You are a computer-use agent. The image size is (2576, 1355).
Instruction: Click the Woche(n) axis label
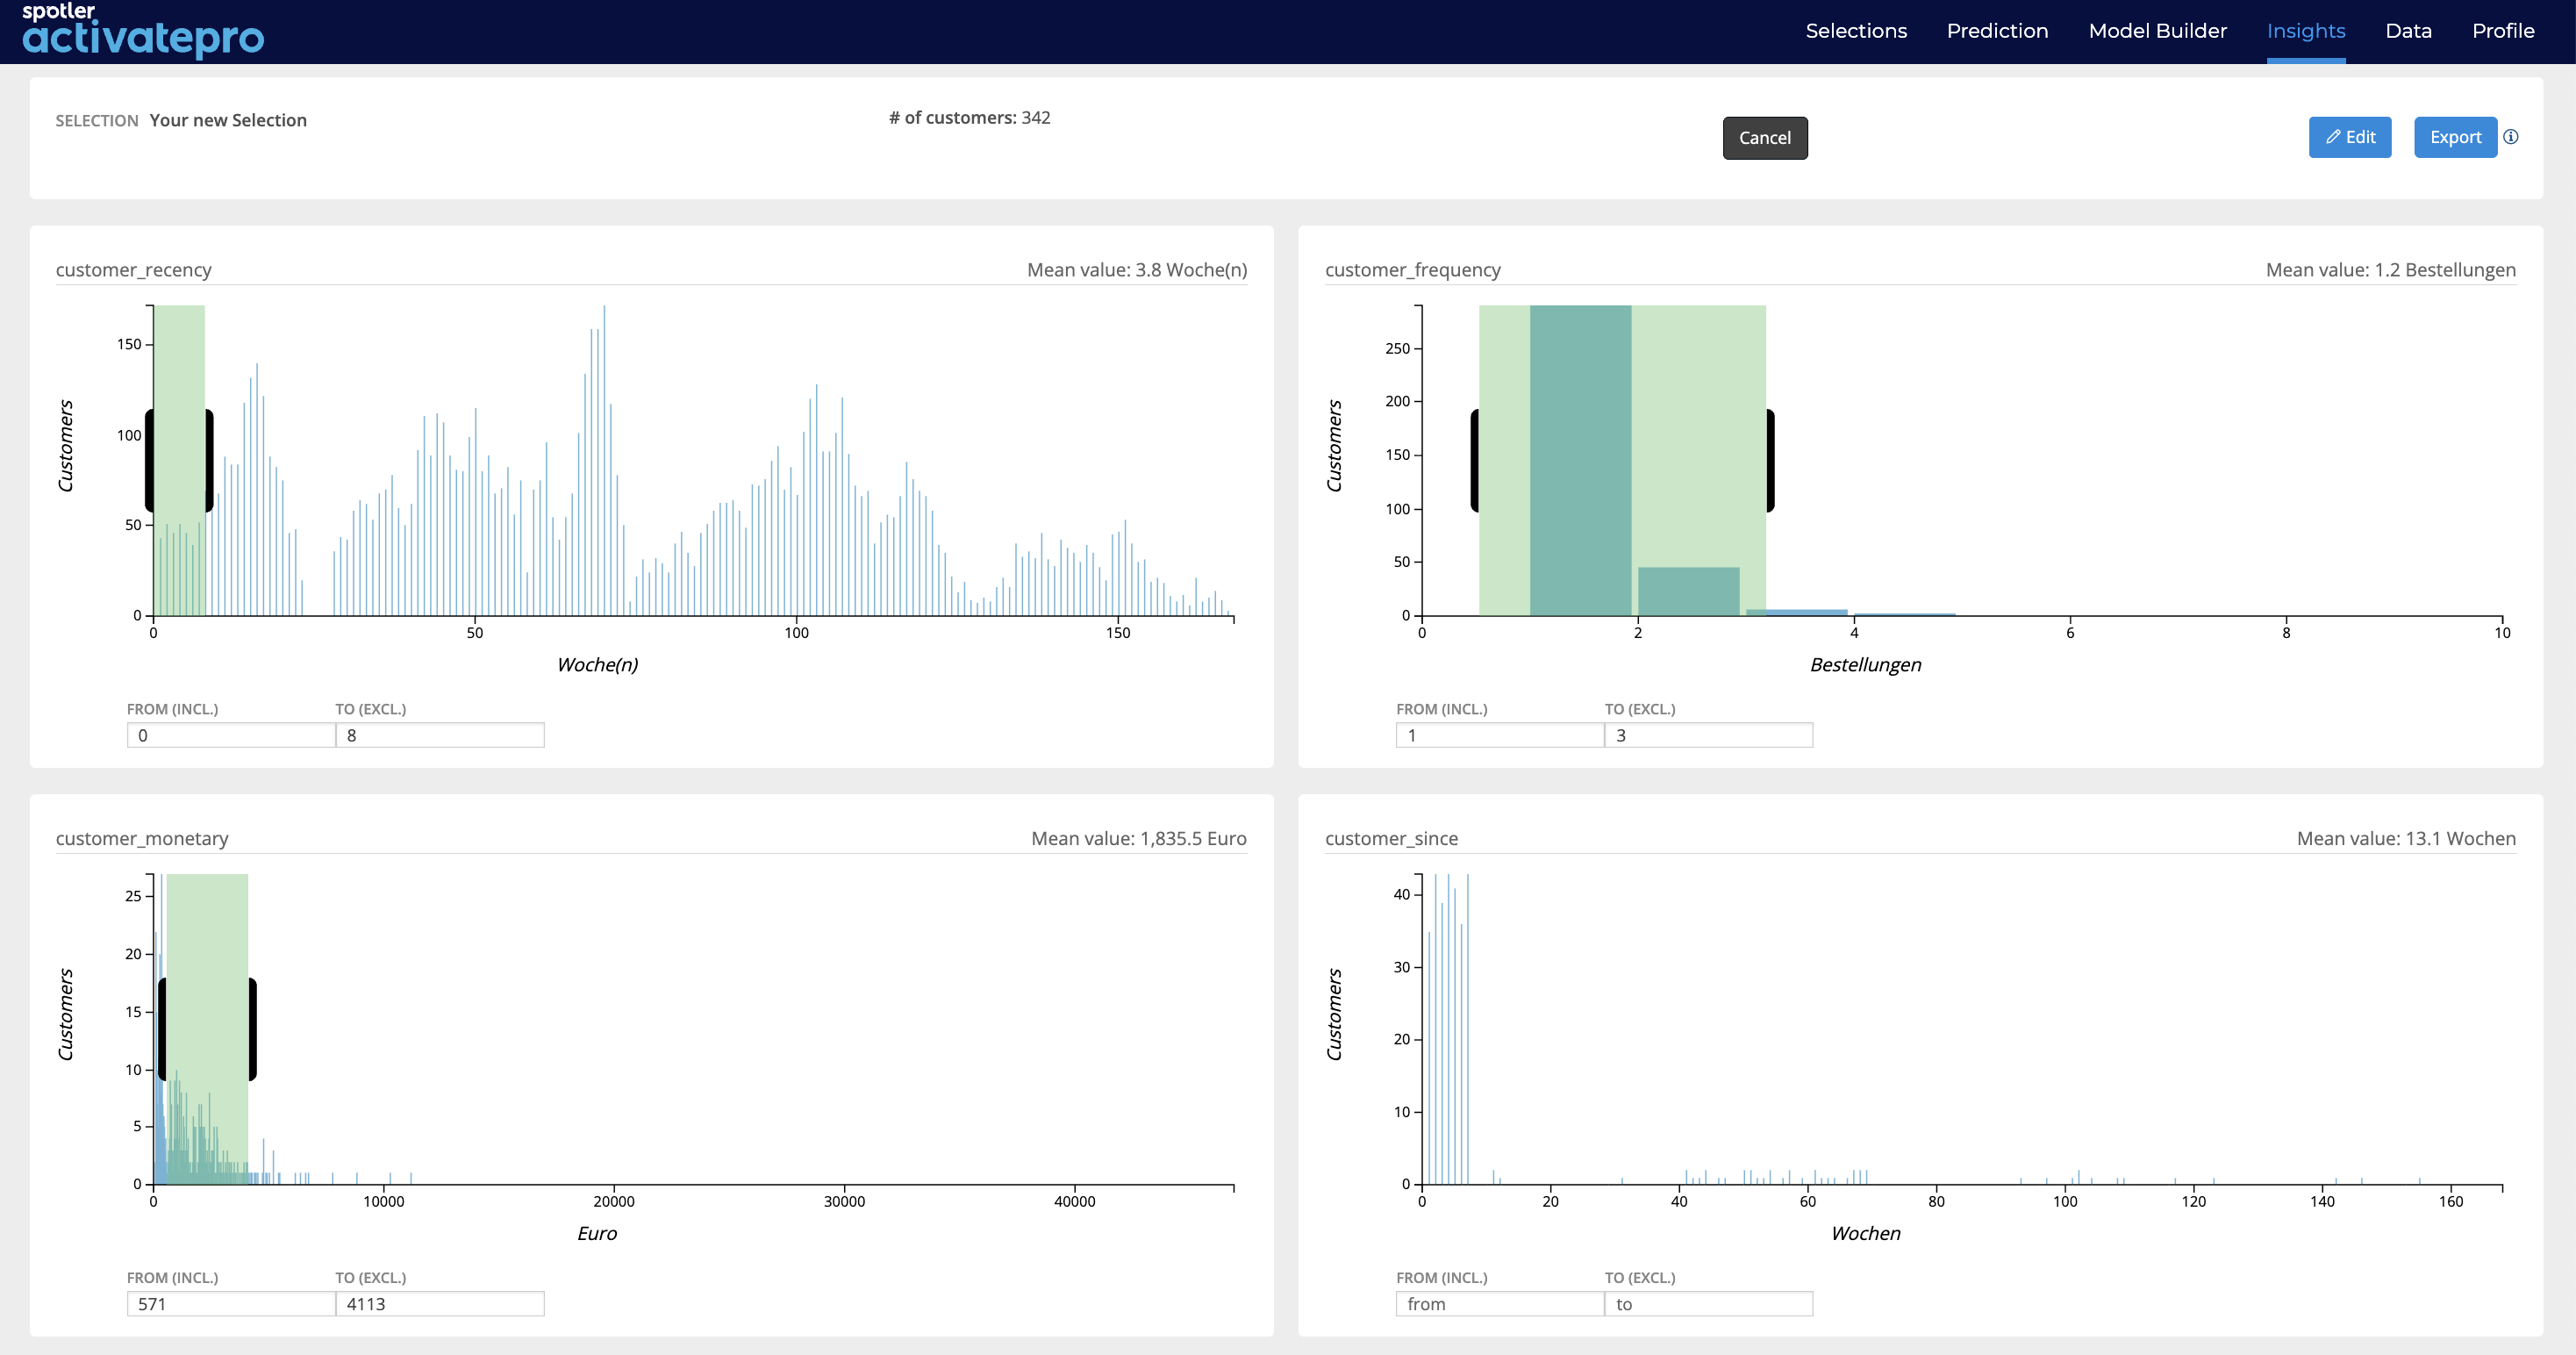tap(597, 665)
